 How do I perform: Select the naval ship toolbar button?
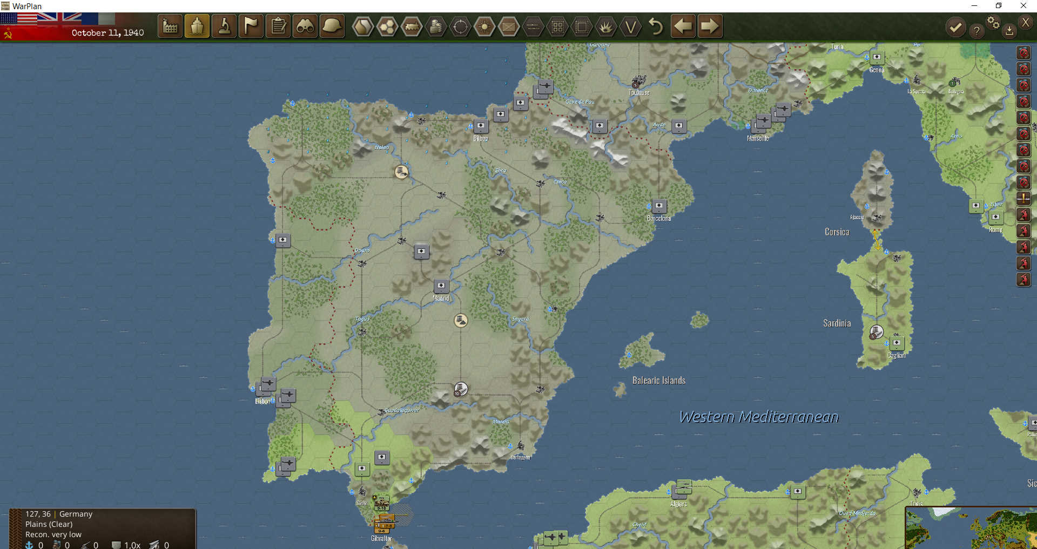[197, 26]
